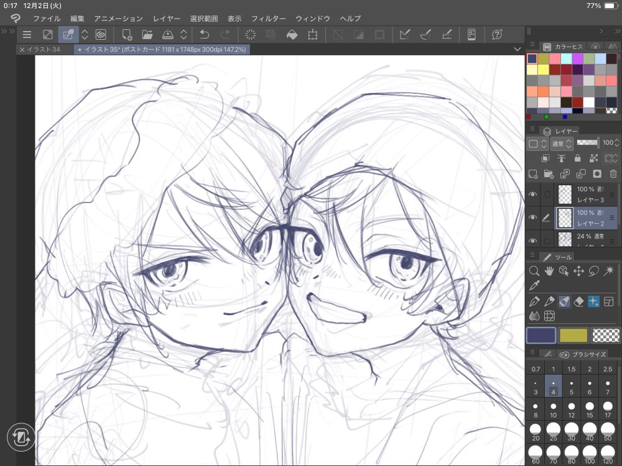Expand toolbar arrows next to edit mode icon
This screenshot has width=622, height=466.
click(85, 35)
